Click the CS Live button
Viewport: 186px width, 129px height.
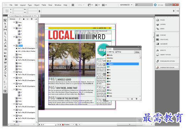(x=159, y=5)
